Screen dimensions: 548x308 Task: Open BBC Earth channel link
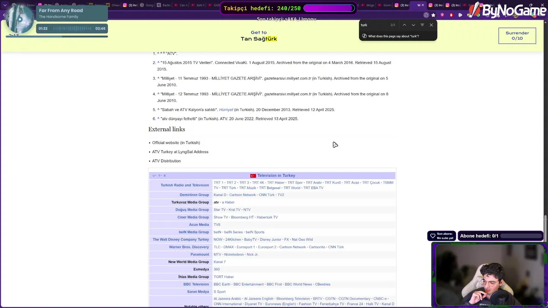pyautogui.click(x=222, y=284)
